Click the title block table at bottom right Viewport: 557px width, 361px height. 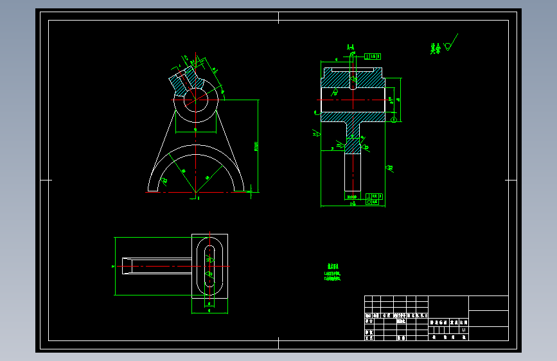point(437,318)
